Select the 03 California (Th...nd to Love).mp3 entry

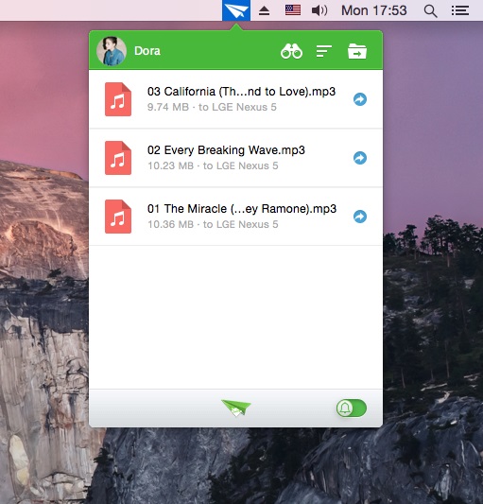[235, 99]
